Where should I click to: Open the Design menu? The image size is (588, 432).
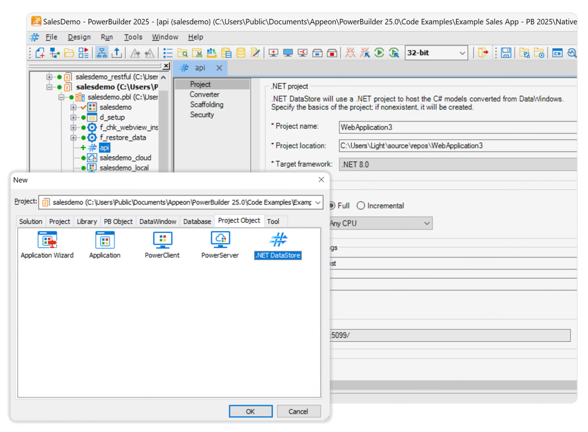[x=79, y=37]
